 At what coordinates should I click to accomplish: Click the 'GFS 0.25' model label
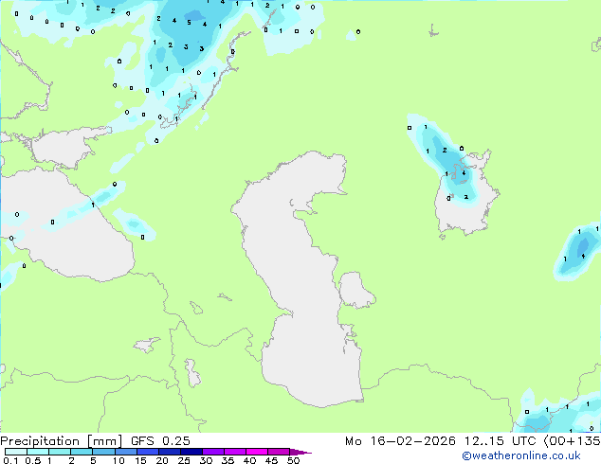click(160, 441)
